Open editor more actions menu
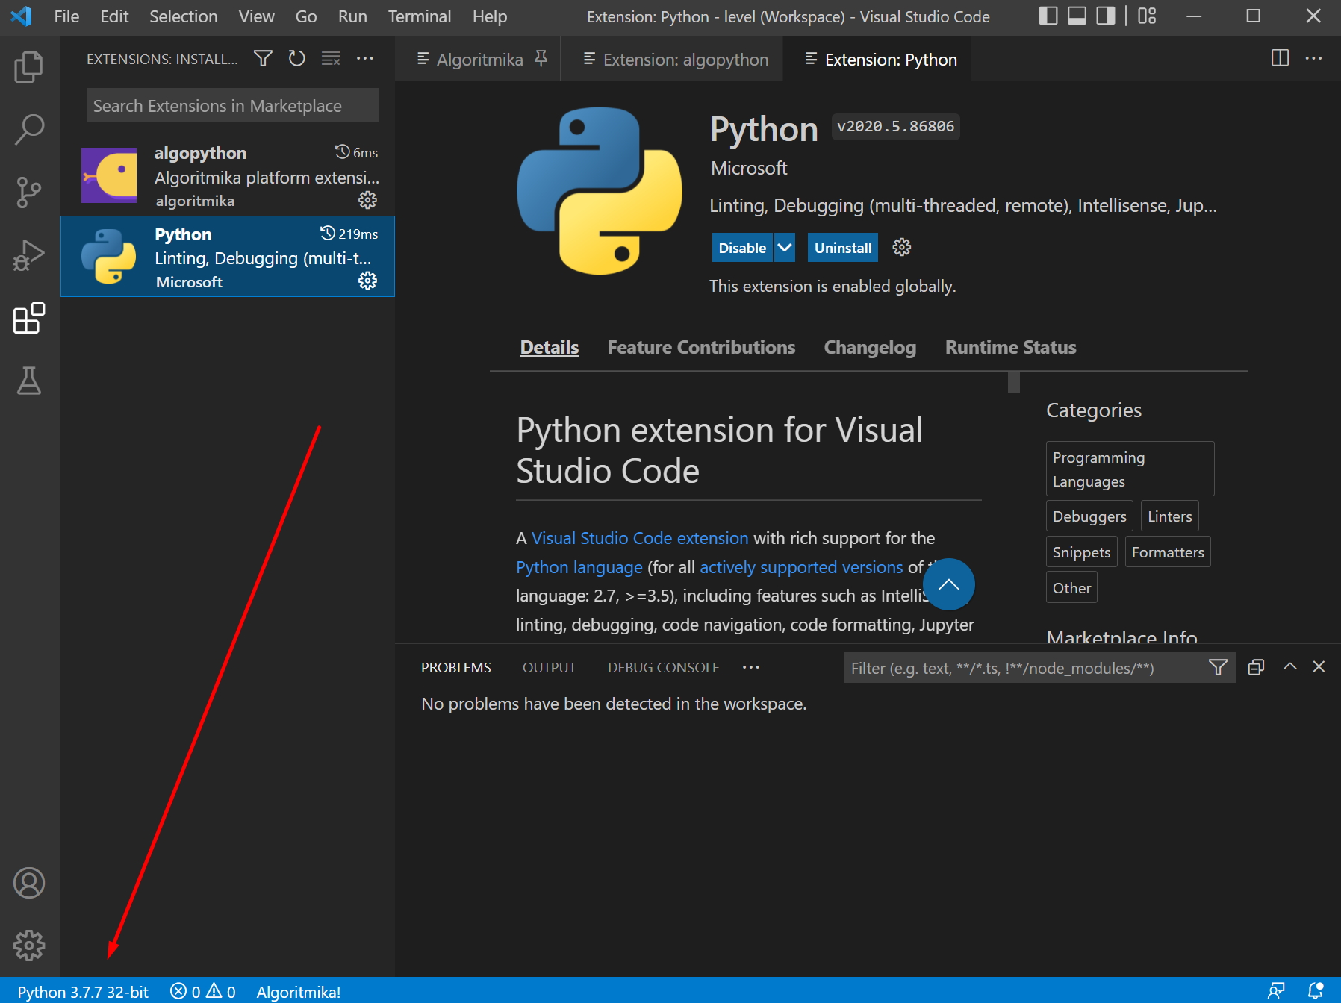Image resolution: width=1341 pixels, height=1003 pixels. click(1313, 58)
